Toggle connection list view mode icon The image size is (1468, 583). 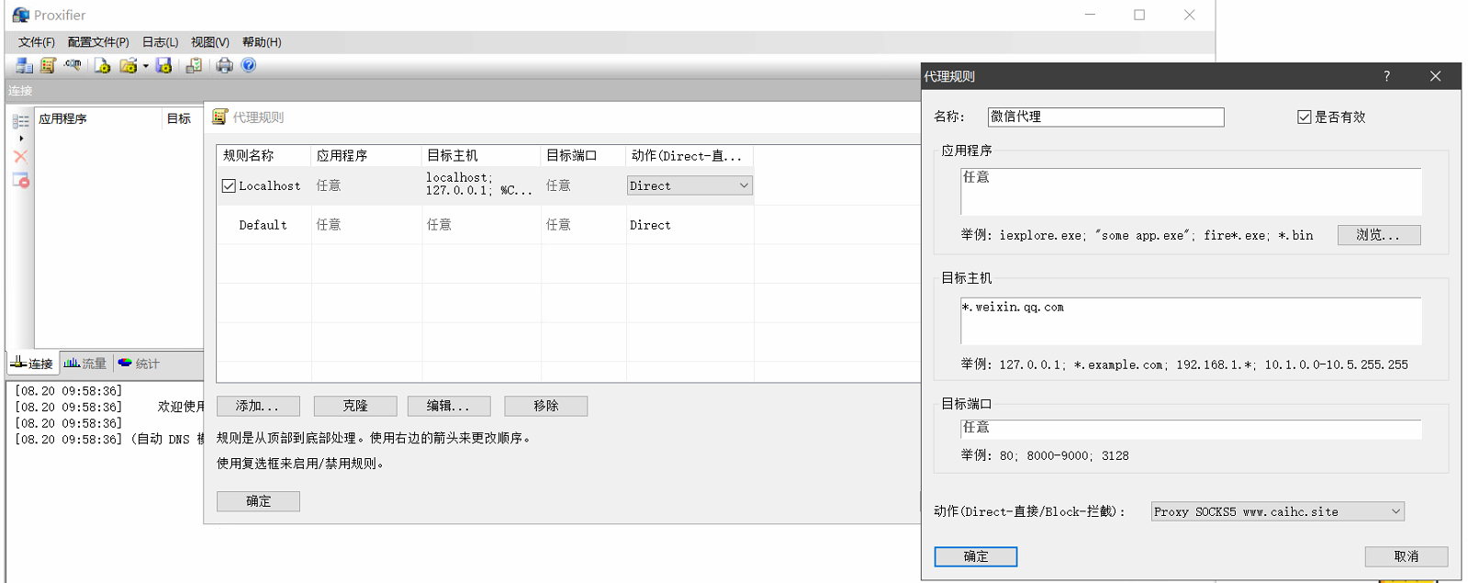click(20, 121)
